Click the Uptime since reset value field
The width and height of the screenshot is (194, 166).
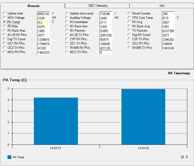click(x=106, y=14)
